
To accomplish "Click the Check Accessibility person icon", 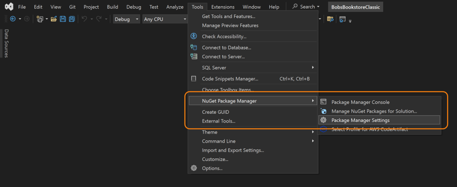I will 194,36.
